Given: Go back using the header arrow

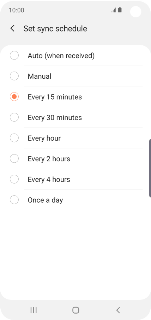Looking at the screenshot, I should [x=12, y=28].
